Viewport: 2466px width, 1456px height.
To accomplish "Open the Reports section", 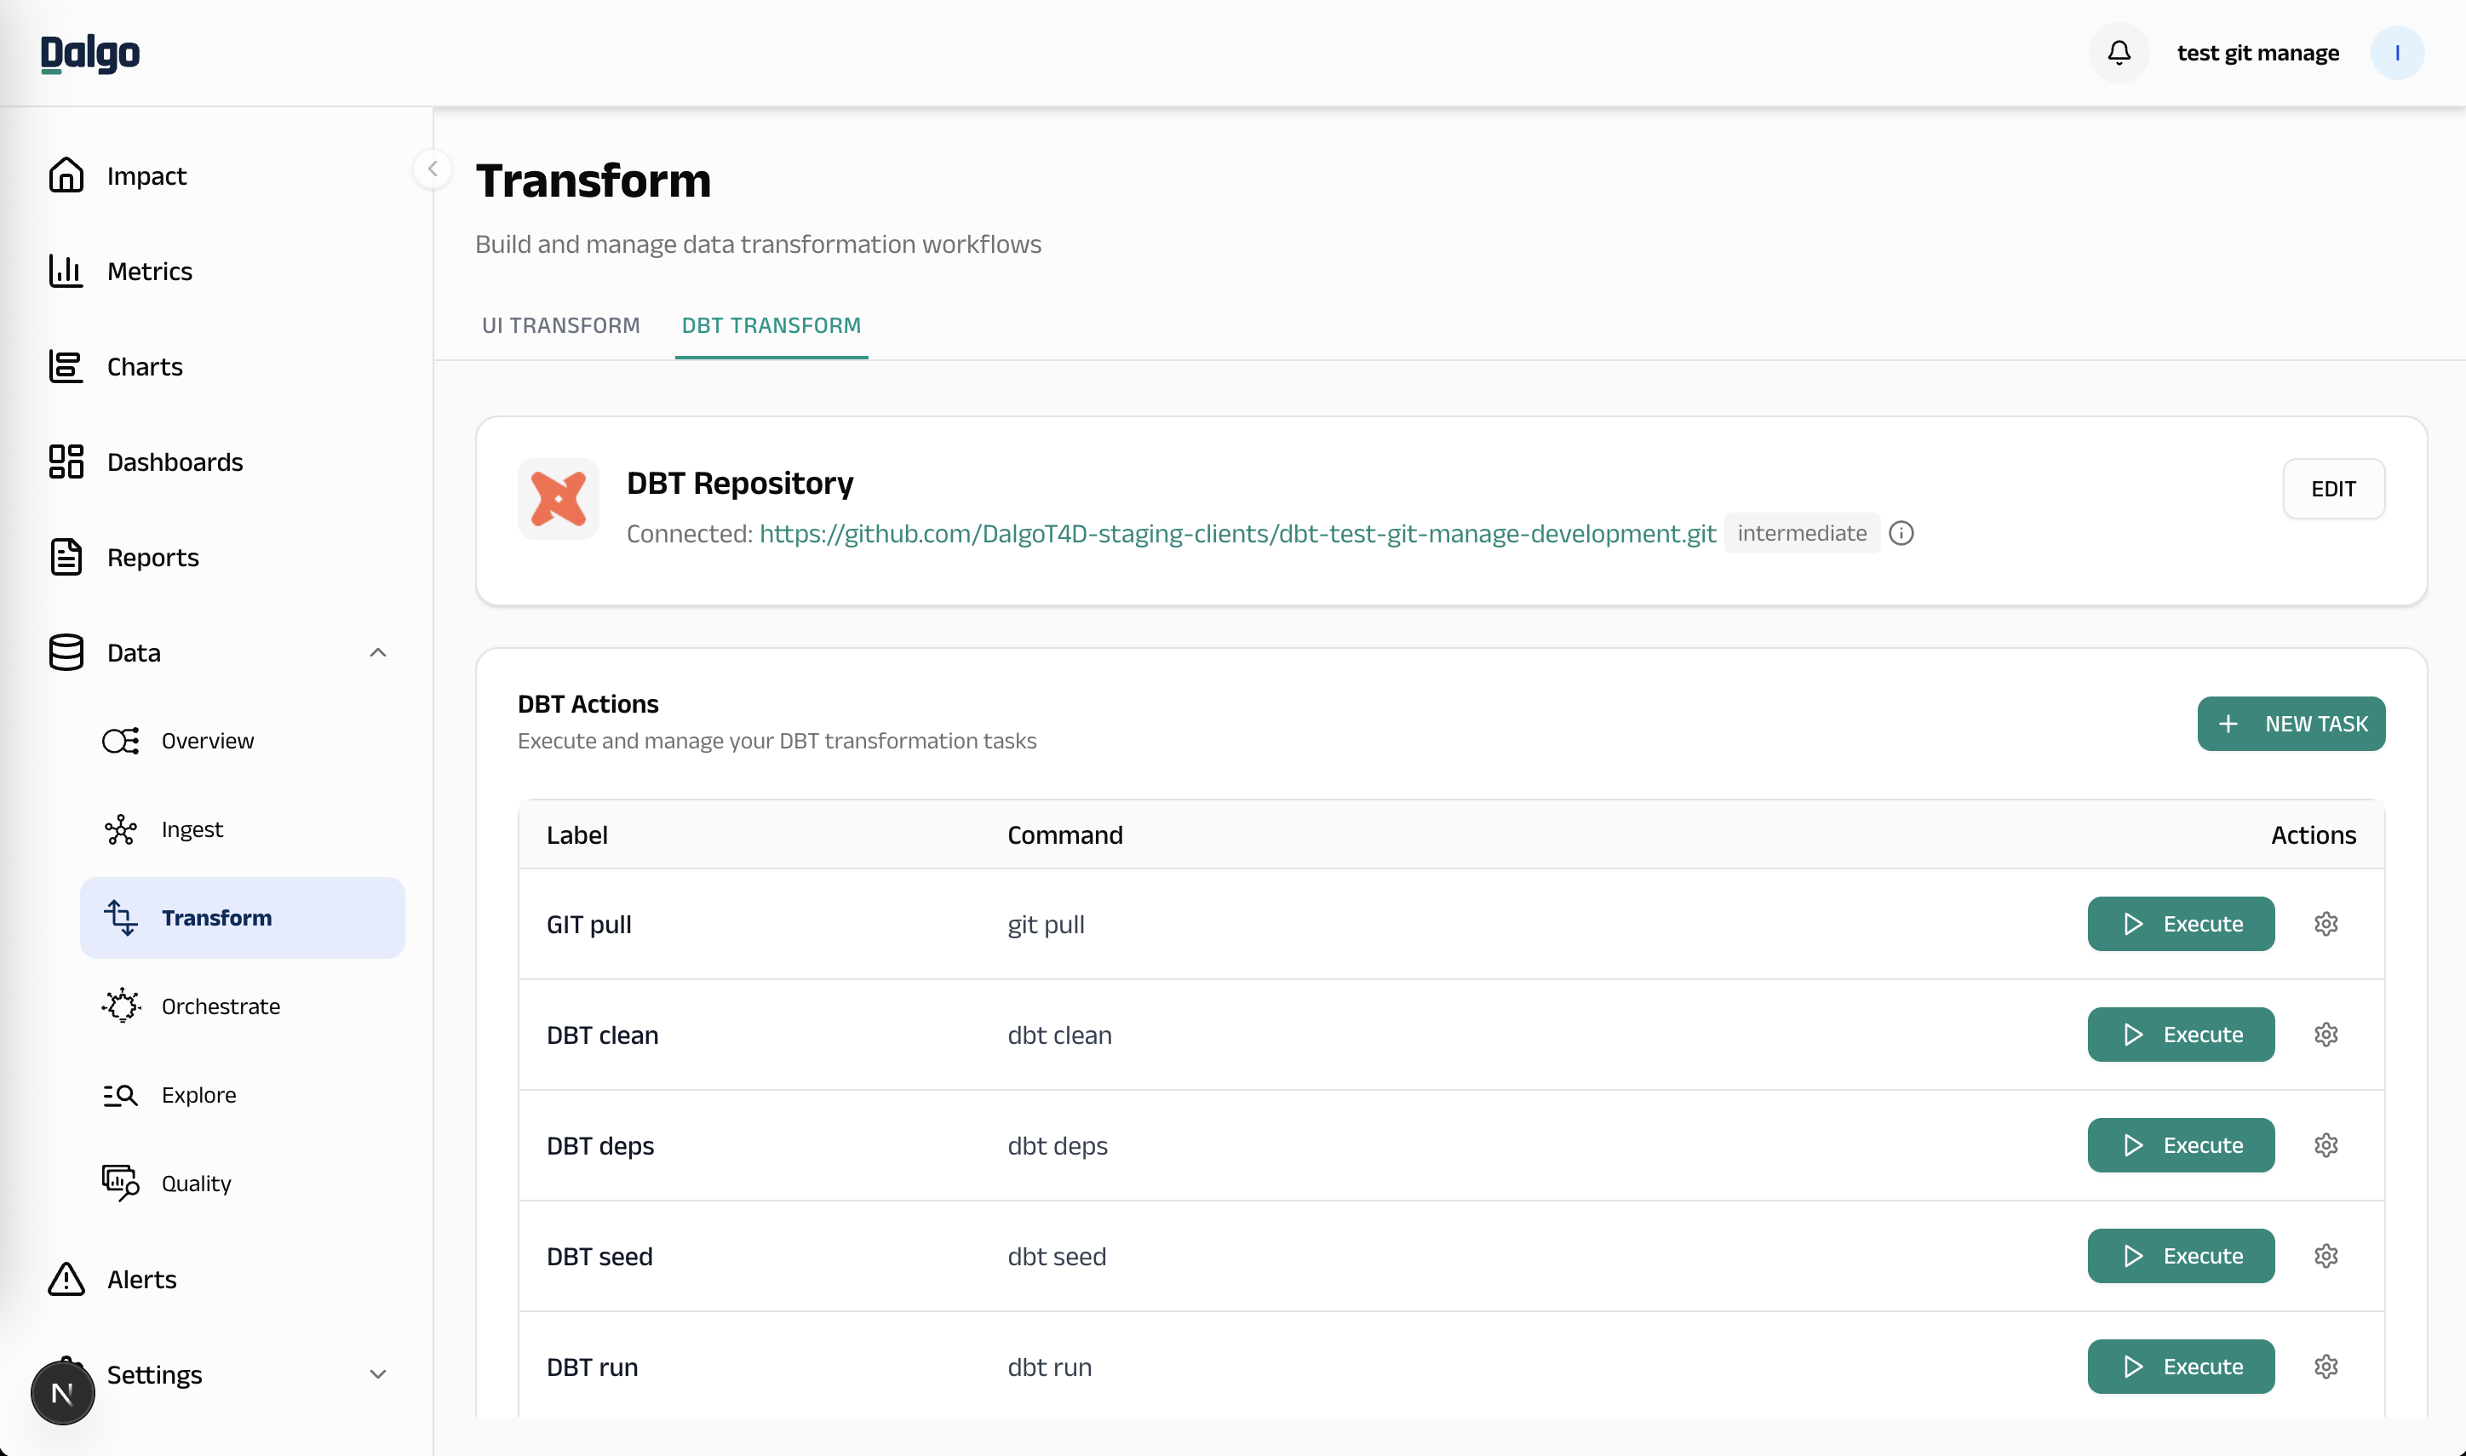I will coord(153,558).
